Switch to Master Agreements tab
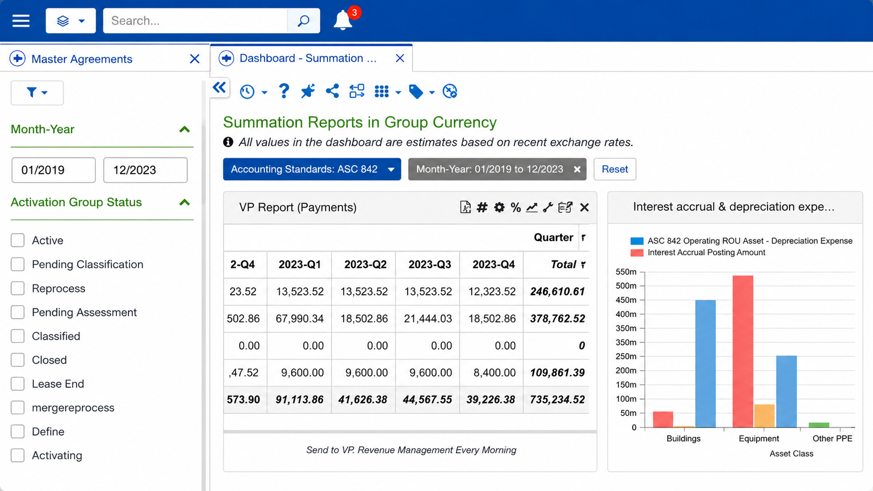The height and width of the screenshot is (491, 873). (82, 59)
